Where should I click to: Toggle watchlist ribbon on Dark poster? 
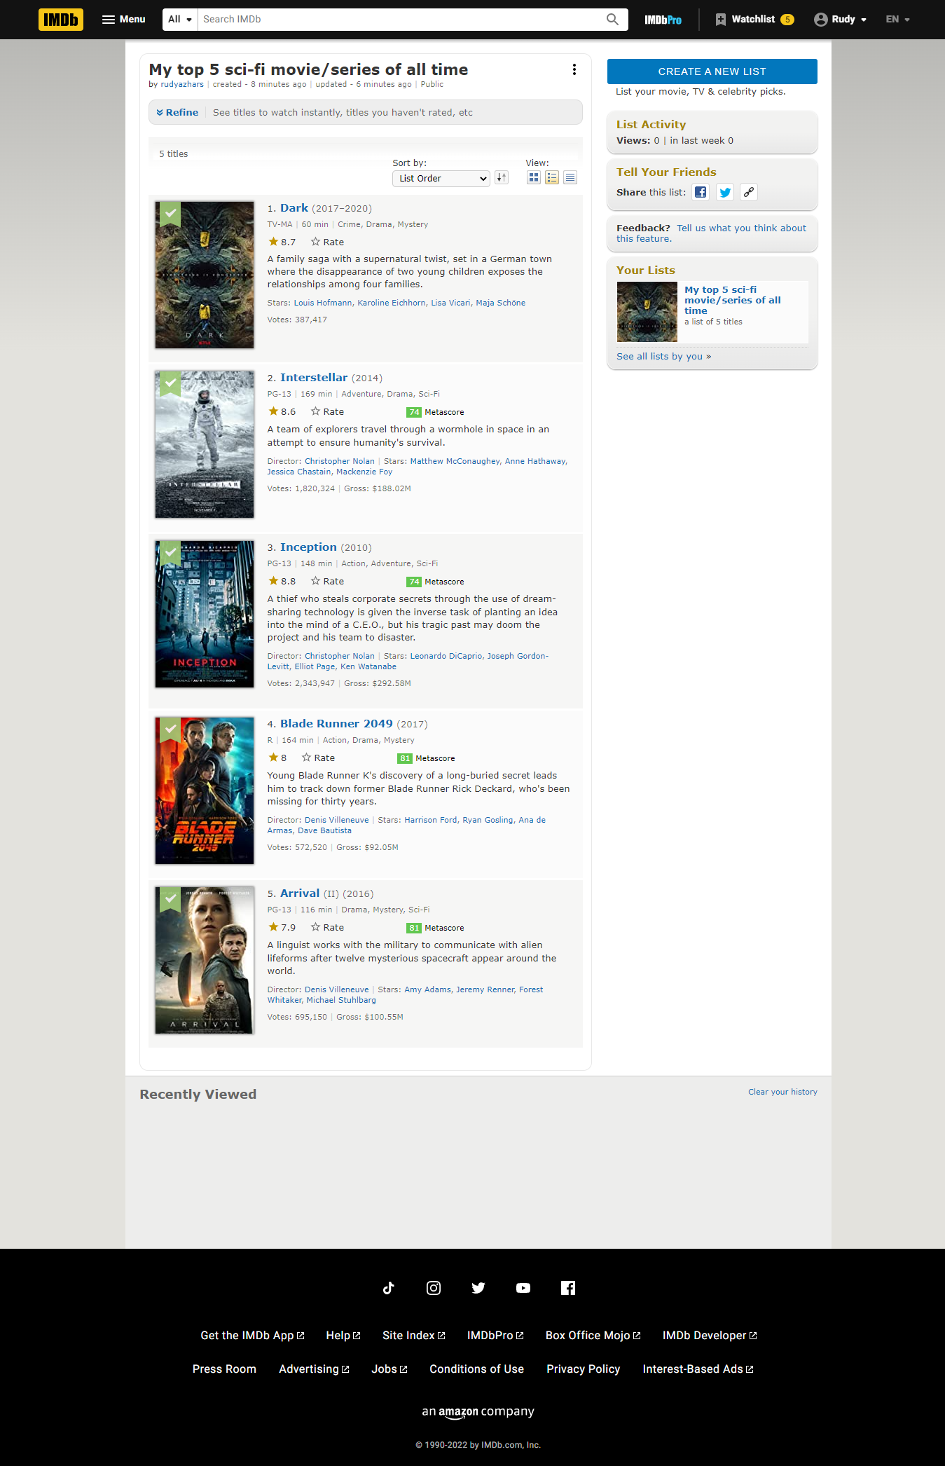pyautogui.click(x=170, y=213)
